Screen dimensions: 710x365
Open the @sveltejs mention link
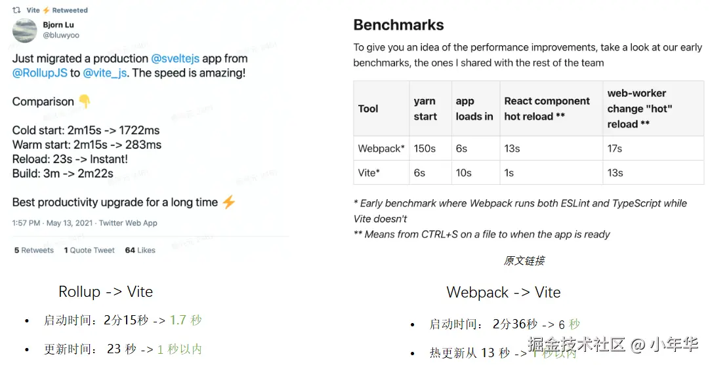coord(177,58)
